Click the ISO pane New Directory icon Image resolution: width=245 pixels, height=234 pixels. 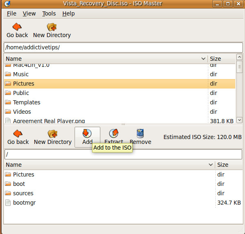tap(53, 134)
